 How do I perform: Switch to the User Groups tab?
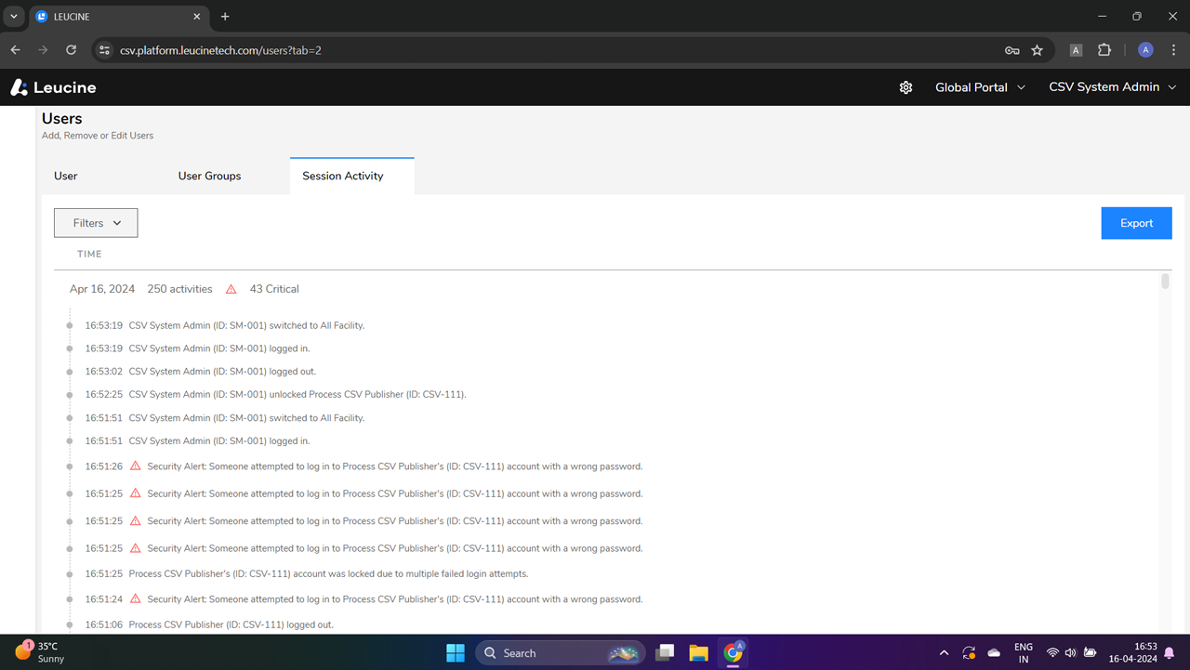pos(209,176)
